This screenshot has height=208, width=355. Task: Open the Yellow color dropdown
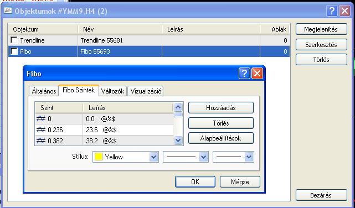coord(154,157)
